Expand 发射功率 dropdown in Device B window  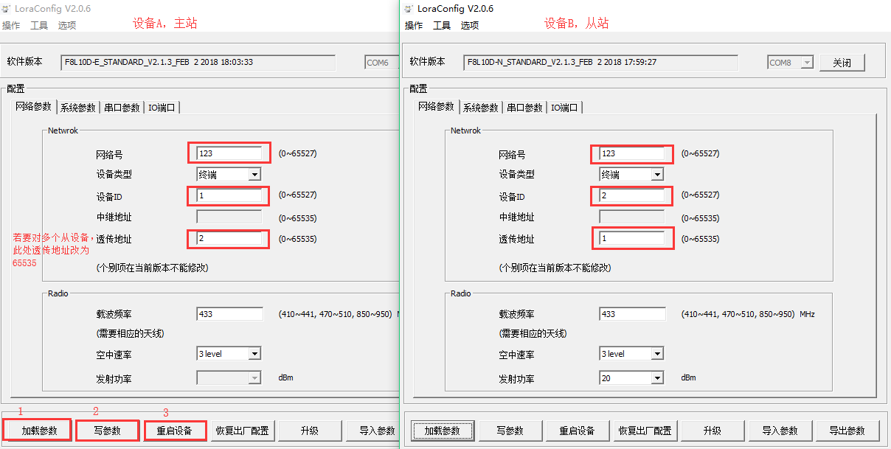pos(657,378)
